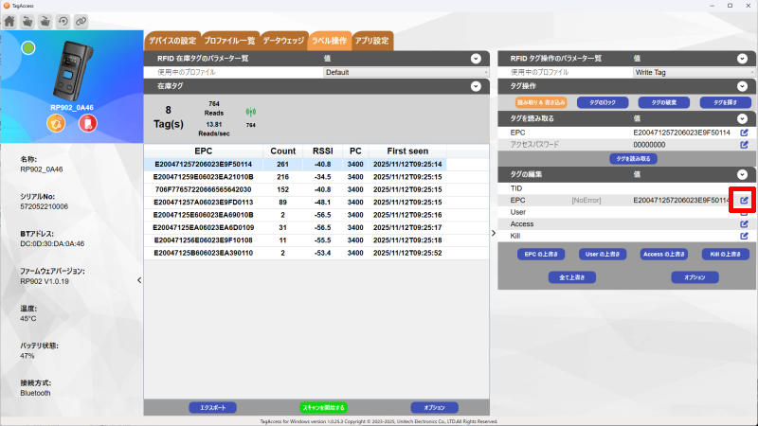The height and width of the screenshot is (426, 758).
Task: Collapse the タグの編集 section
Action: [x=742, y=175]
